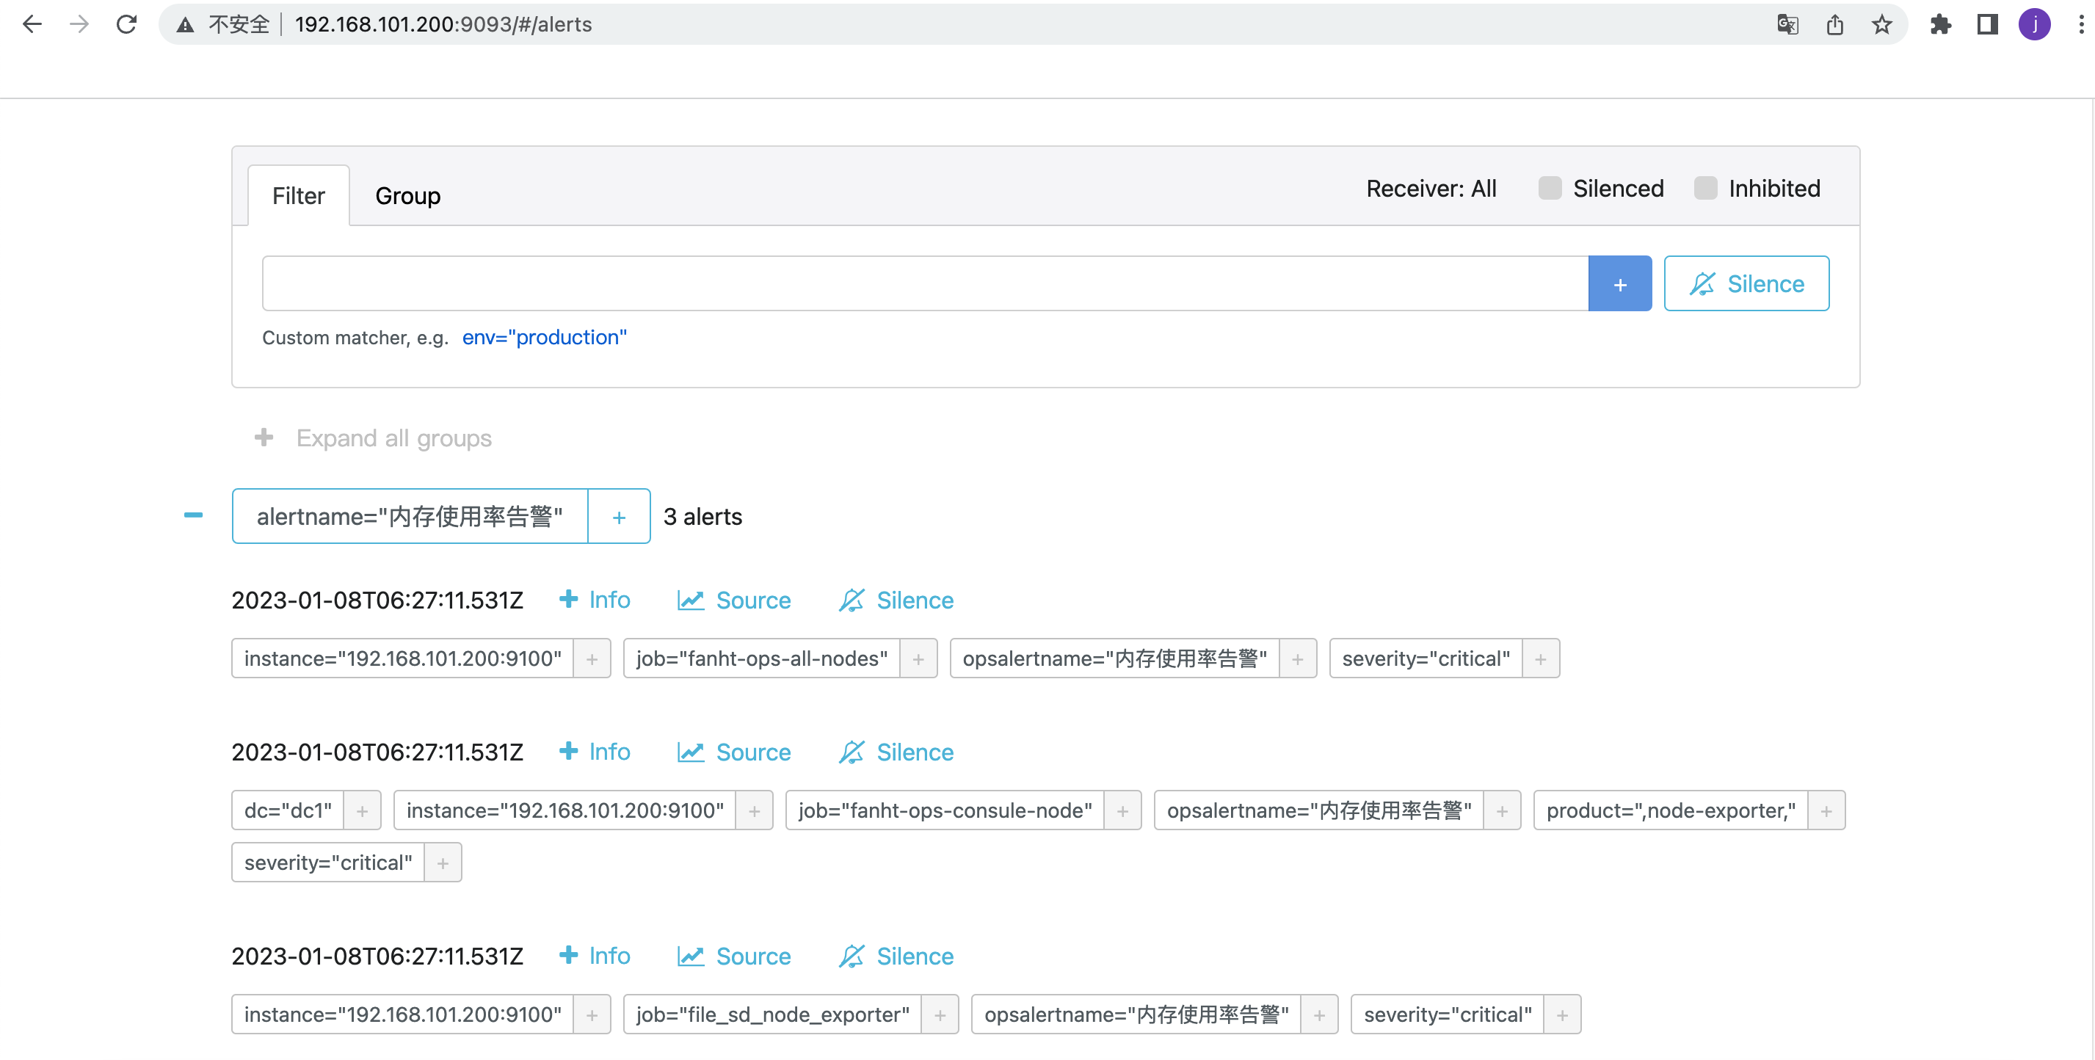The image size is (2095, 1060).
Task: Open the user profile avatar
Action: (x=2034, y=24)
